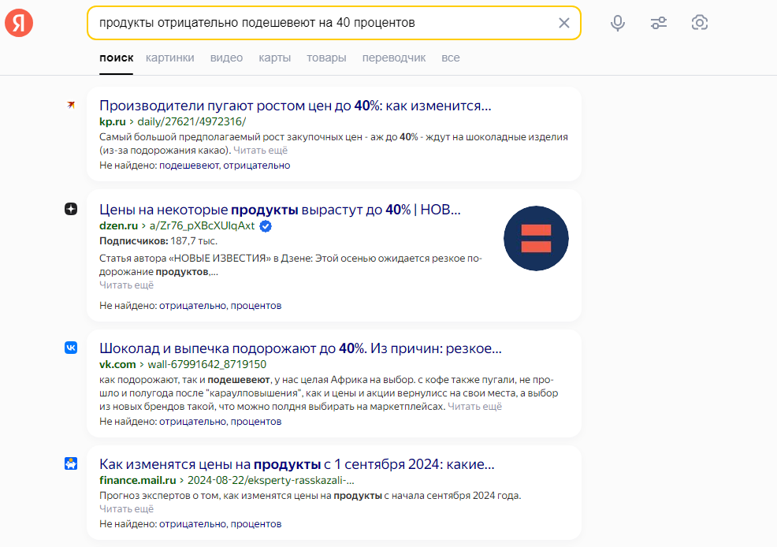Switch to the картинки tab
Screen dimensions: 777x547
pyautogui.click(x=170, y=58)
